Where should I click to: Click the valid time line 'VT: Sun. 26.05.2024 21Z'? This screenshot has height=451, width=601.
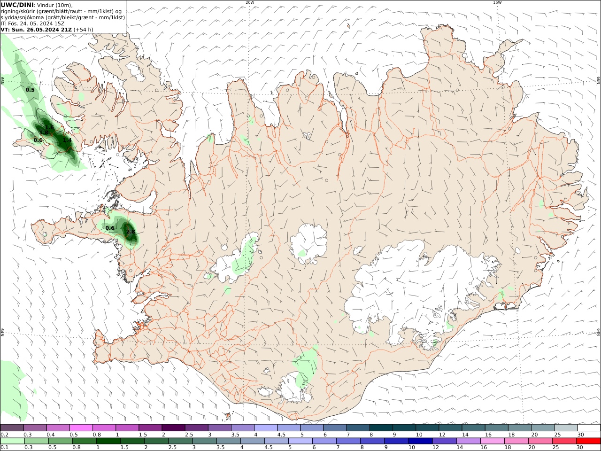coord(36,29)
